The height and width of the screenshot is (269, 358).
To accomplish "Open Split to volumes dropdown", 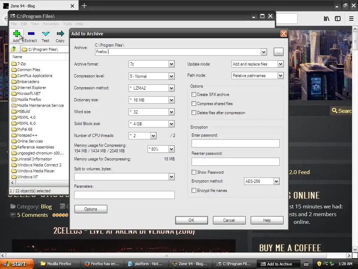I will [171, 177].
